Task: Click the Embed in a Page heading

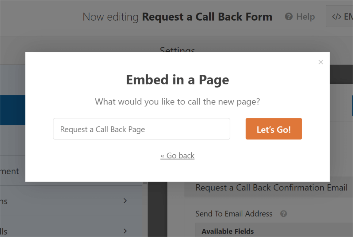Action: point(177,80)
